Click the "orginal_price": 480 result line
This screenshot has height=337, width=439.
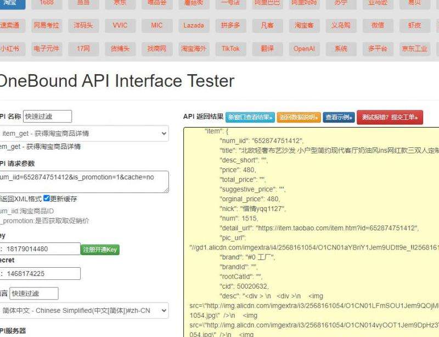[250, 199]
